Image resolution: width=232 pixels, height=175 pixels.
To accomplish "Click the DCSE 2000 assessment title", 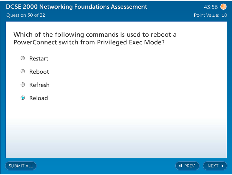I will pos(77,7).
